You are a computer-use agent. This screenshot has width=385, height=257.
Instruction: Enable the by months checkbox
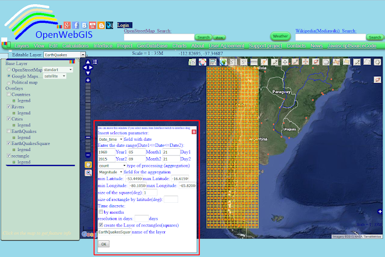coord(100,212)
